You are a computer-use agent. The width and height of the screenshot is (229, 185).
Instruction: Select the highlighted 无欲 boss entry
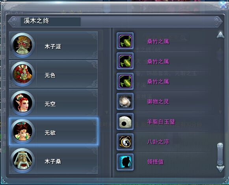point(54,131)
